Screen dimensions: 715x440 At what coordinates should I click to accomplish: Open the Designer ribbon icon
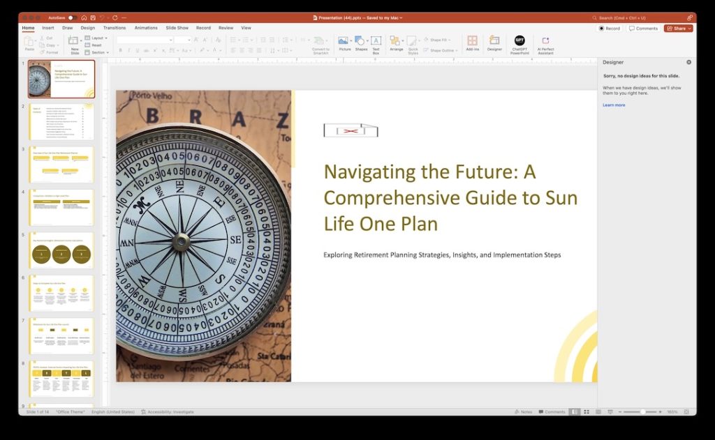point(494,43)
